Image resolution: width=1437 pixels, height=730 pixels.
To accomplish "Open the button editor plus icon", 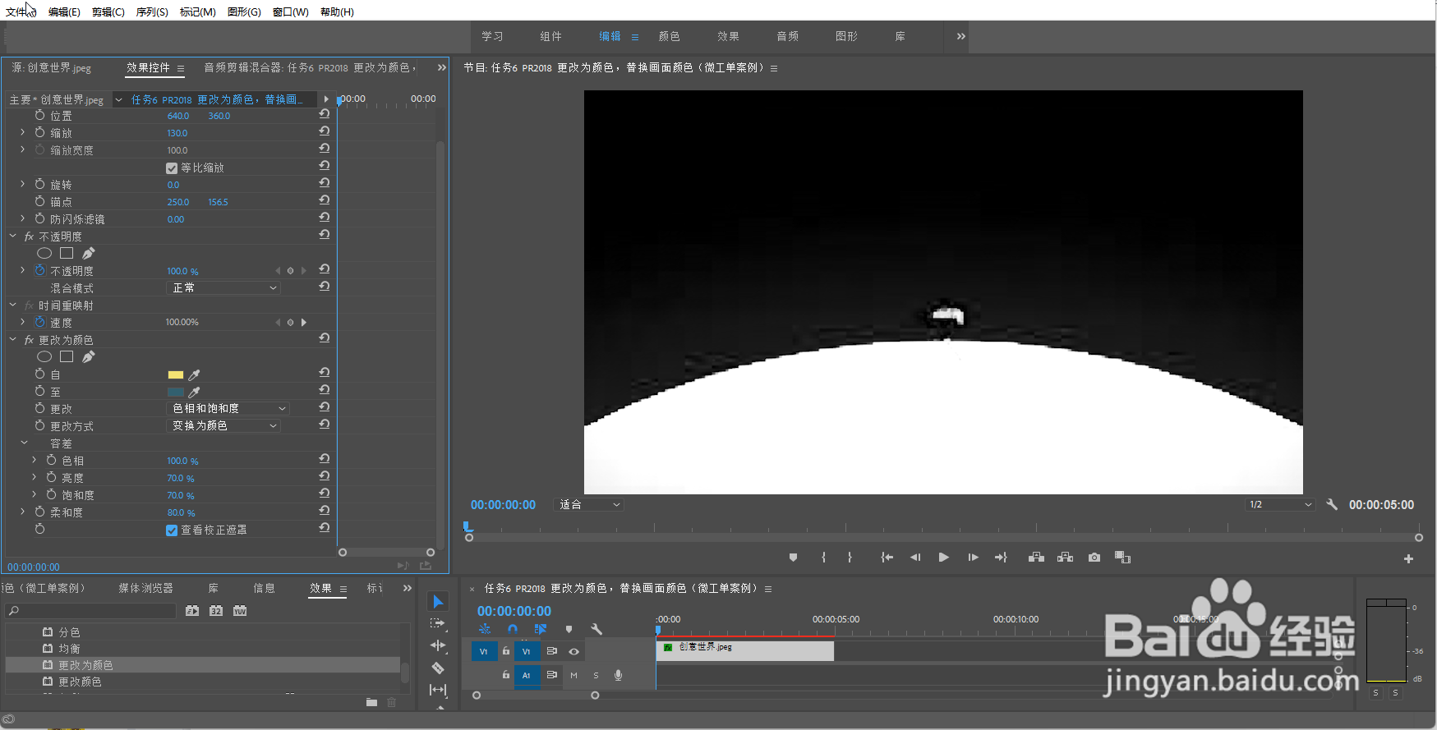I will (1408, 558).
